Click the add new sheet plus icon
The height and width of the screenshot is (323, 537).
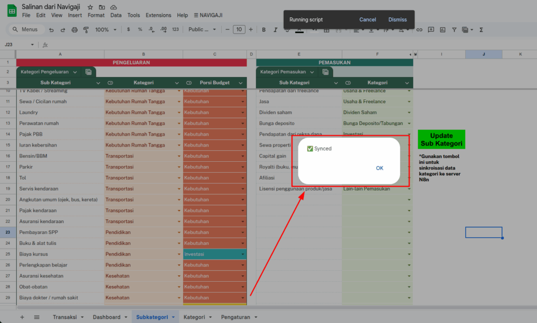click(22, 317)
